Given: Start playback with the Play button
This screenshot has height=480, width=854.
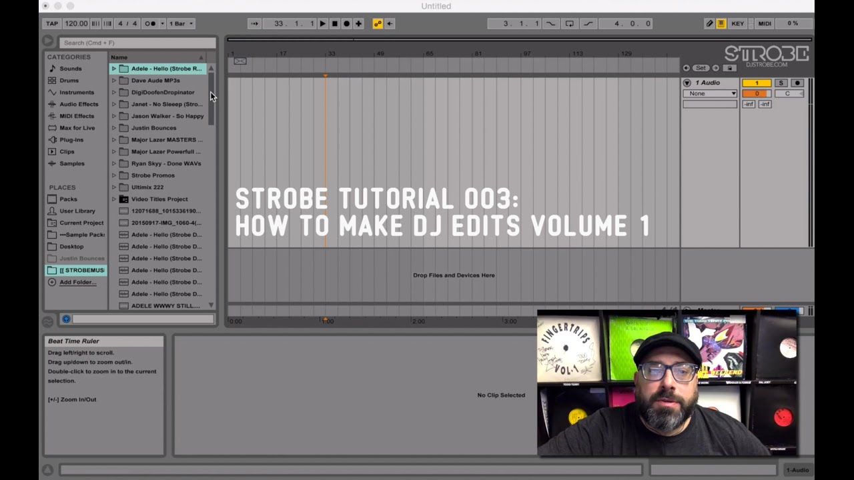Looking at the screenshot, I should coord(322,23).
